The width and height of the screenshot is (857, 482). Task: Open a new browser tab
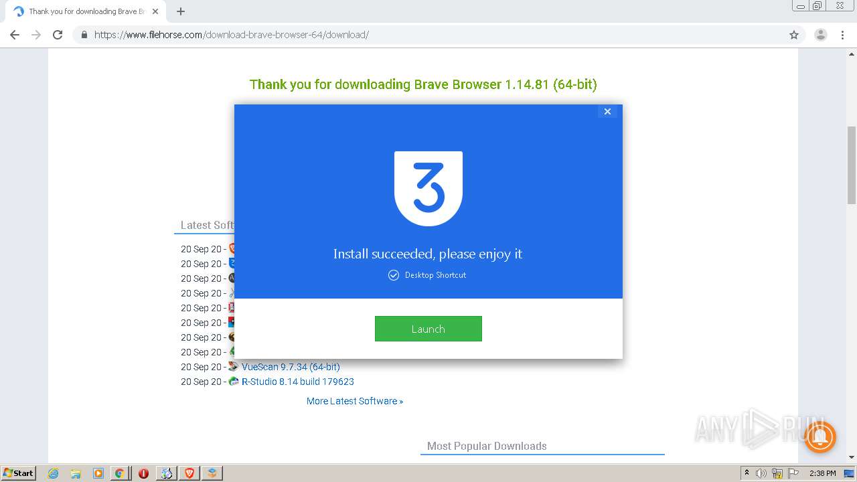point(181,11)
